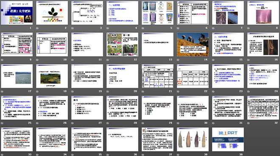Click the transition star beneath slide 27
This screenshot has height=156, width=280.
tap(73, 123)
